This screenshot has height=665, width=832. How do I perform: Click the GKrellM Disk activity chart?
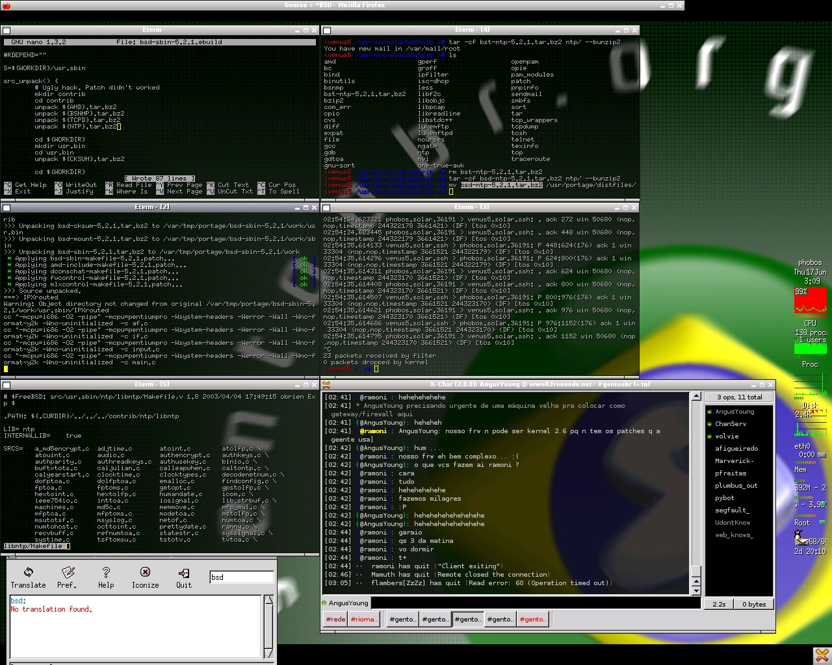click(810, 422)
